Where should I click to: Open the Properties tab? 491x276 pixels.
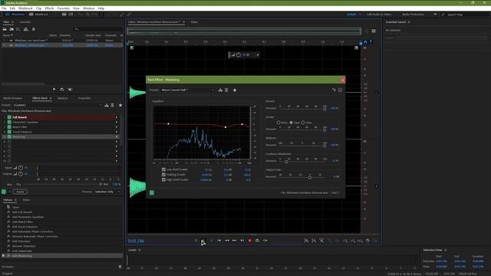pyautogui.click(x=84, y=98)
